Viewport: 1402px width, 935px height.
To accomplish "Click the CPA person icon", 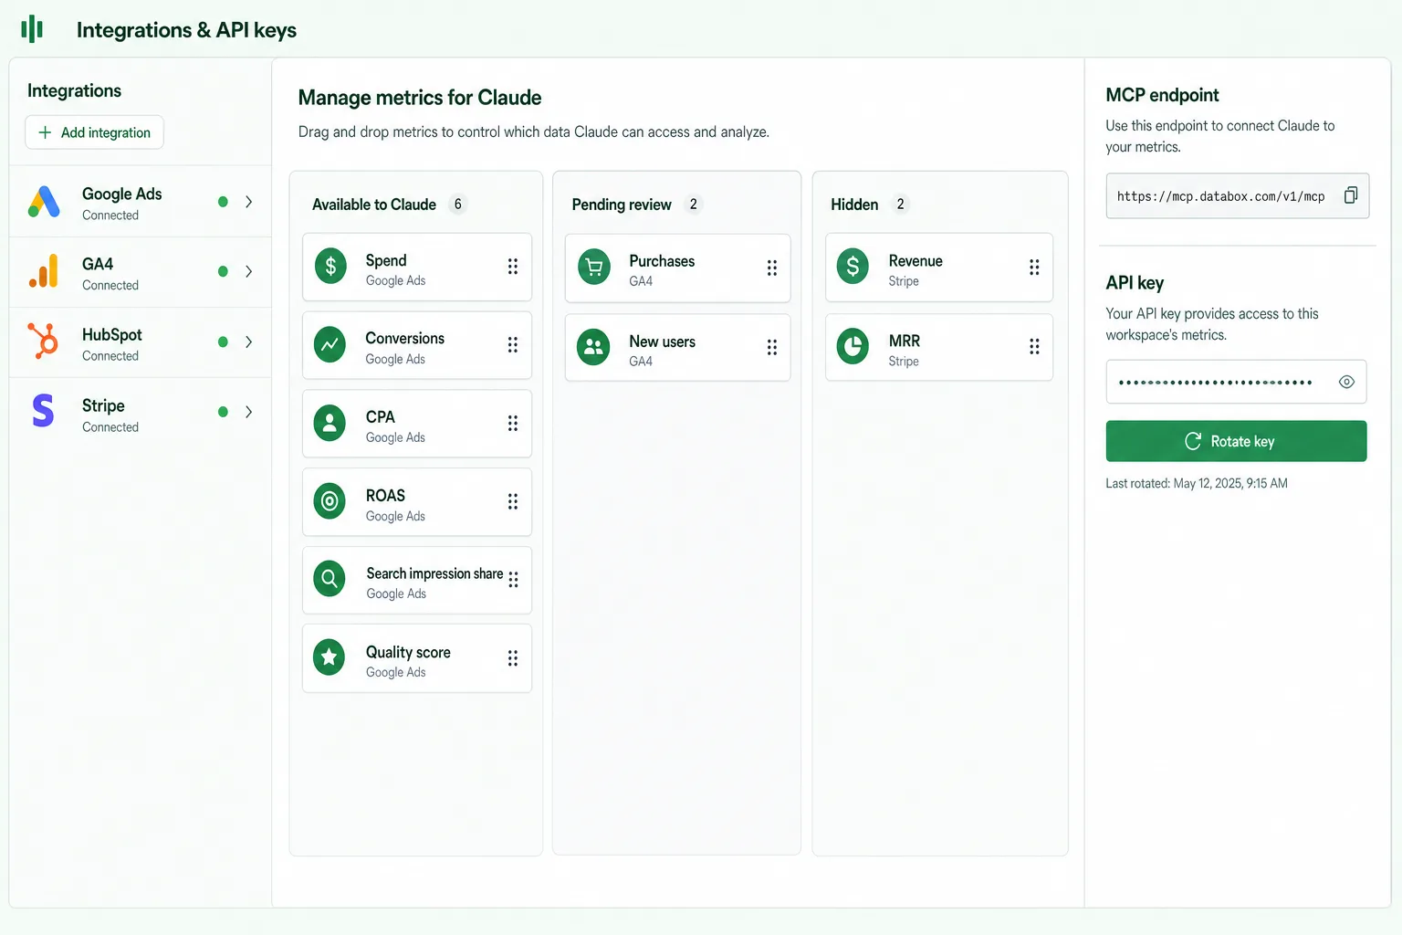I will pyautogui.click(x=330, y=423).
